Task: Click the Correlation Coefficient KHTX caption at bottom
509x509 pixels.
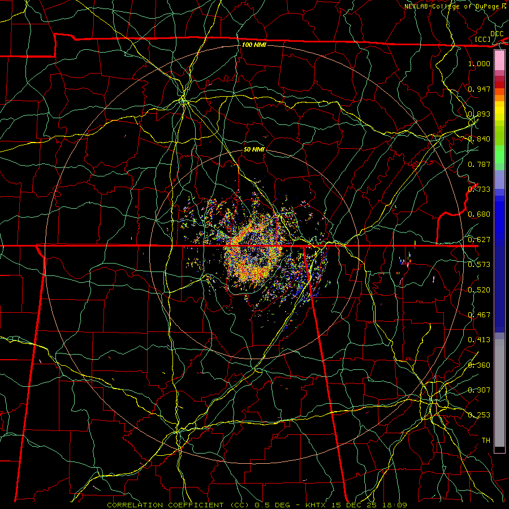Action: click(x=257, y=505)
